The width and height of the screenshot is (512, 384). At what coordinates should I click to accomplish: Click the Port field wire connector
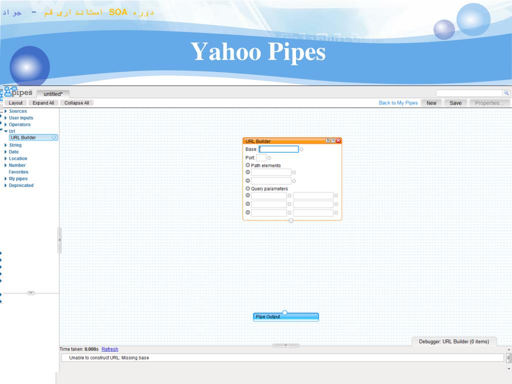tap(269, 157)
